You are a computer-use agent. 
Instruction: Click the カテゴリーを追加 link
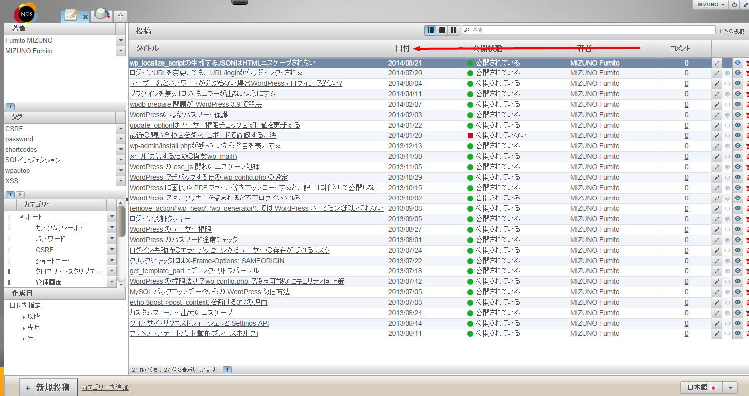click(x=105, y=387)
